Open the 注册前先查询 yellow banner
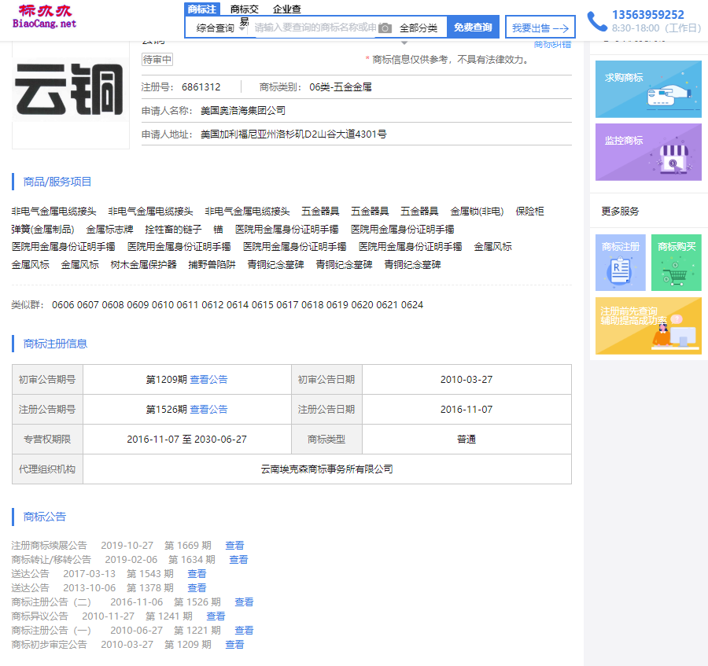708x666 pixels. [648, 326]
